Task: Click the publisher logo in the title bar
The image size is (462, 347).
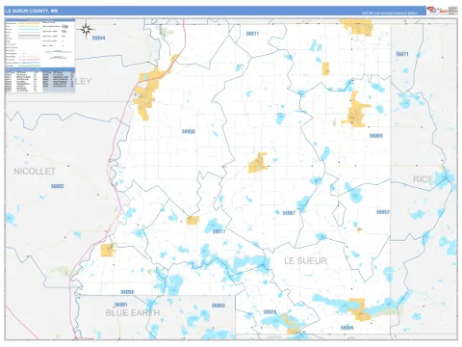Action: (437, 11)
